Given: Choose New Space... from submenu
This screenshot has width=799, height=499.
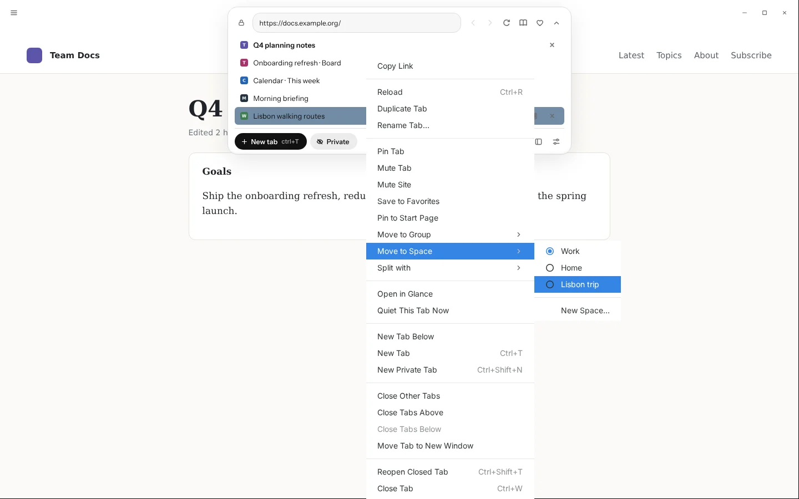Looking at the screenshot, I should pos(578,310).
